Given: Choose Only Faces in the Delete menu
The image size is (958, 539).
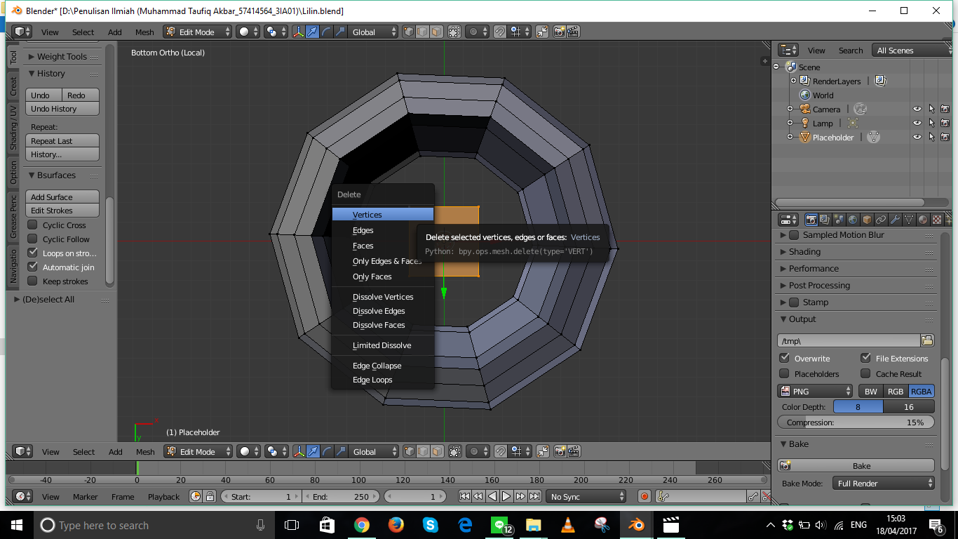Looking at the screenshot, I should [383, 276].
